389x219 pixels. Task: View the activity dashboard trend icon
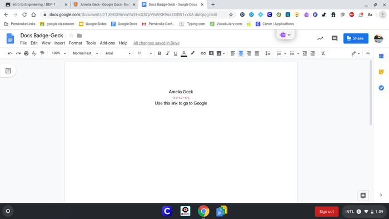320,38
